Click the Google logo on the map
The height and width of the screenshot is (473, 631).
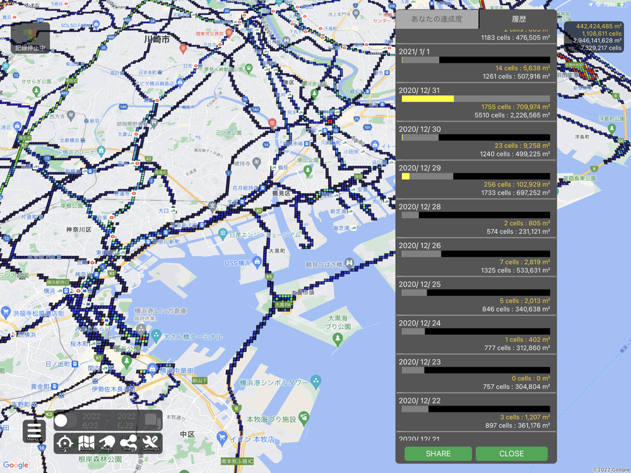click(15, 465)
